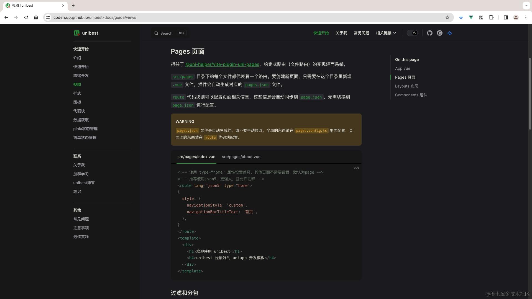This screenshot has height=299, width=532.
Task: Click the pages.config.ts code text
Action: (x=311, y=131)
